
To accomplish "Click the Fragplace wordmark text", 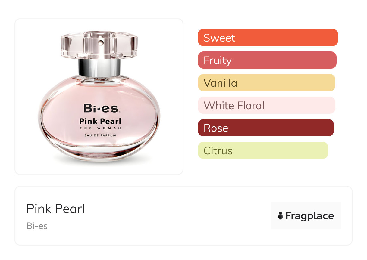I will 310,216.
